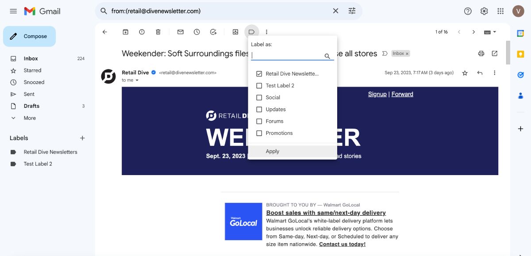
Task: Add this email to Tasks
Action: (213, 31)
